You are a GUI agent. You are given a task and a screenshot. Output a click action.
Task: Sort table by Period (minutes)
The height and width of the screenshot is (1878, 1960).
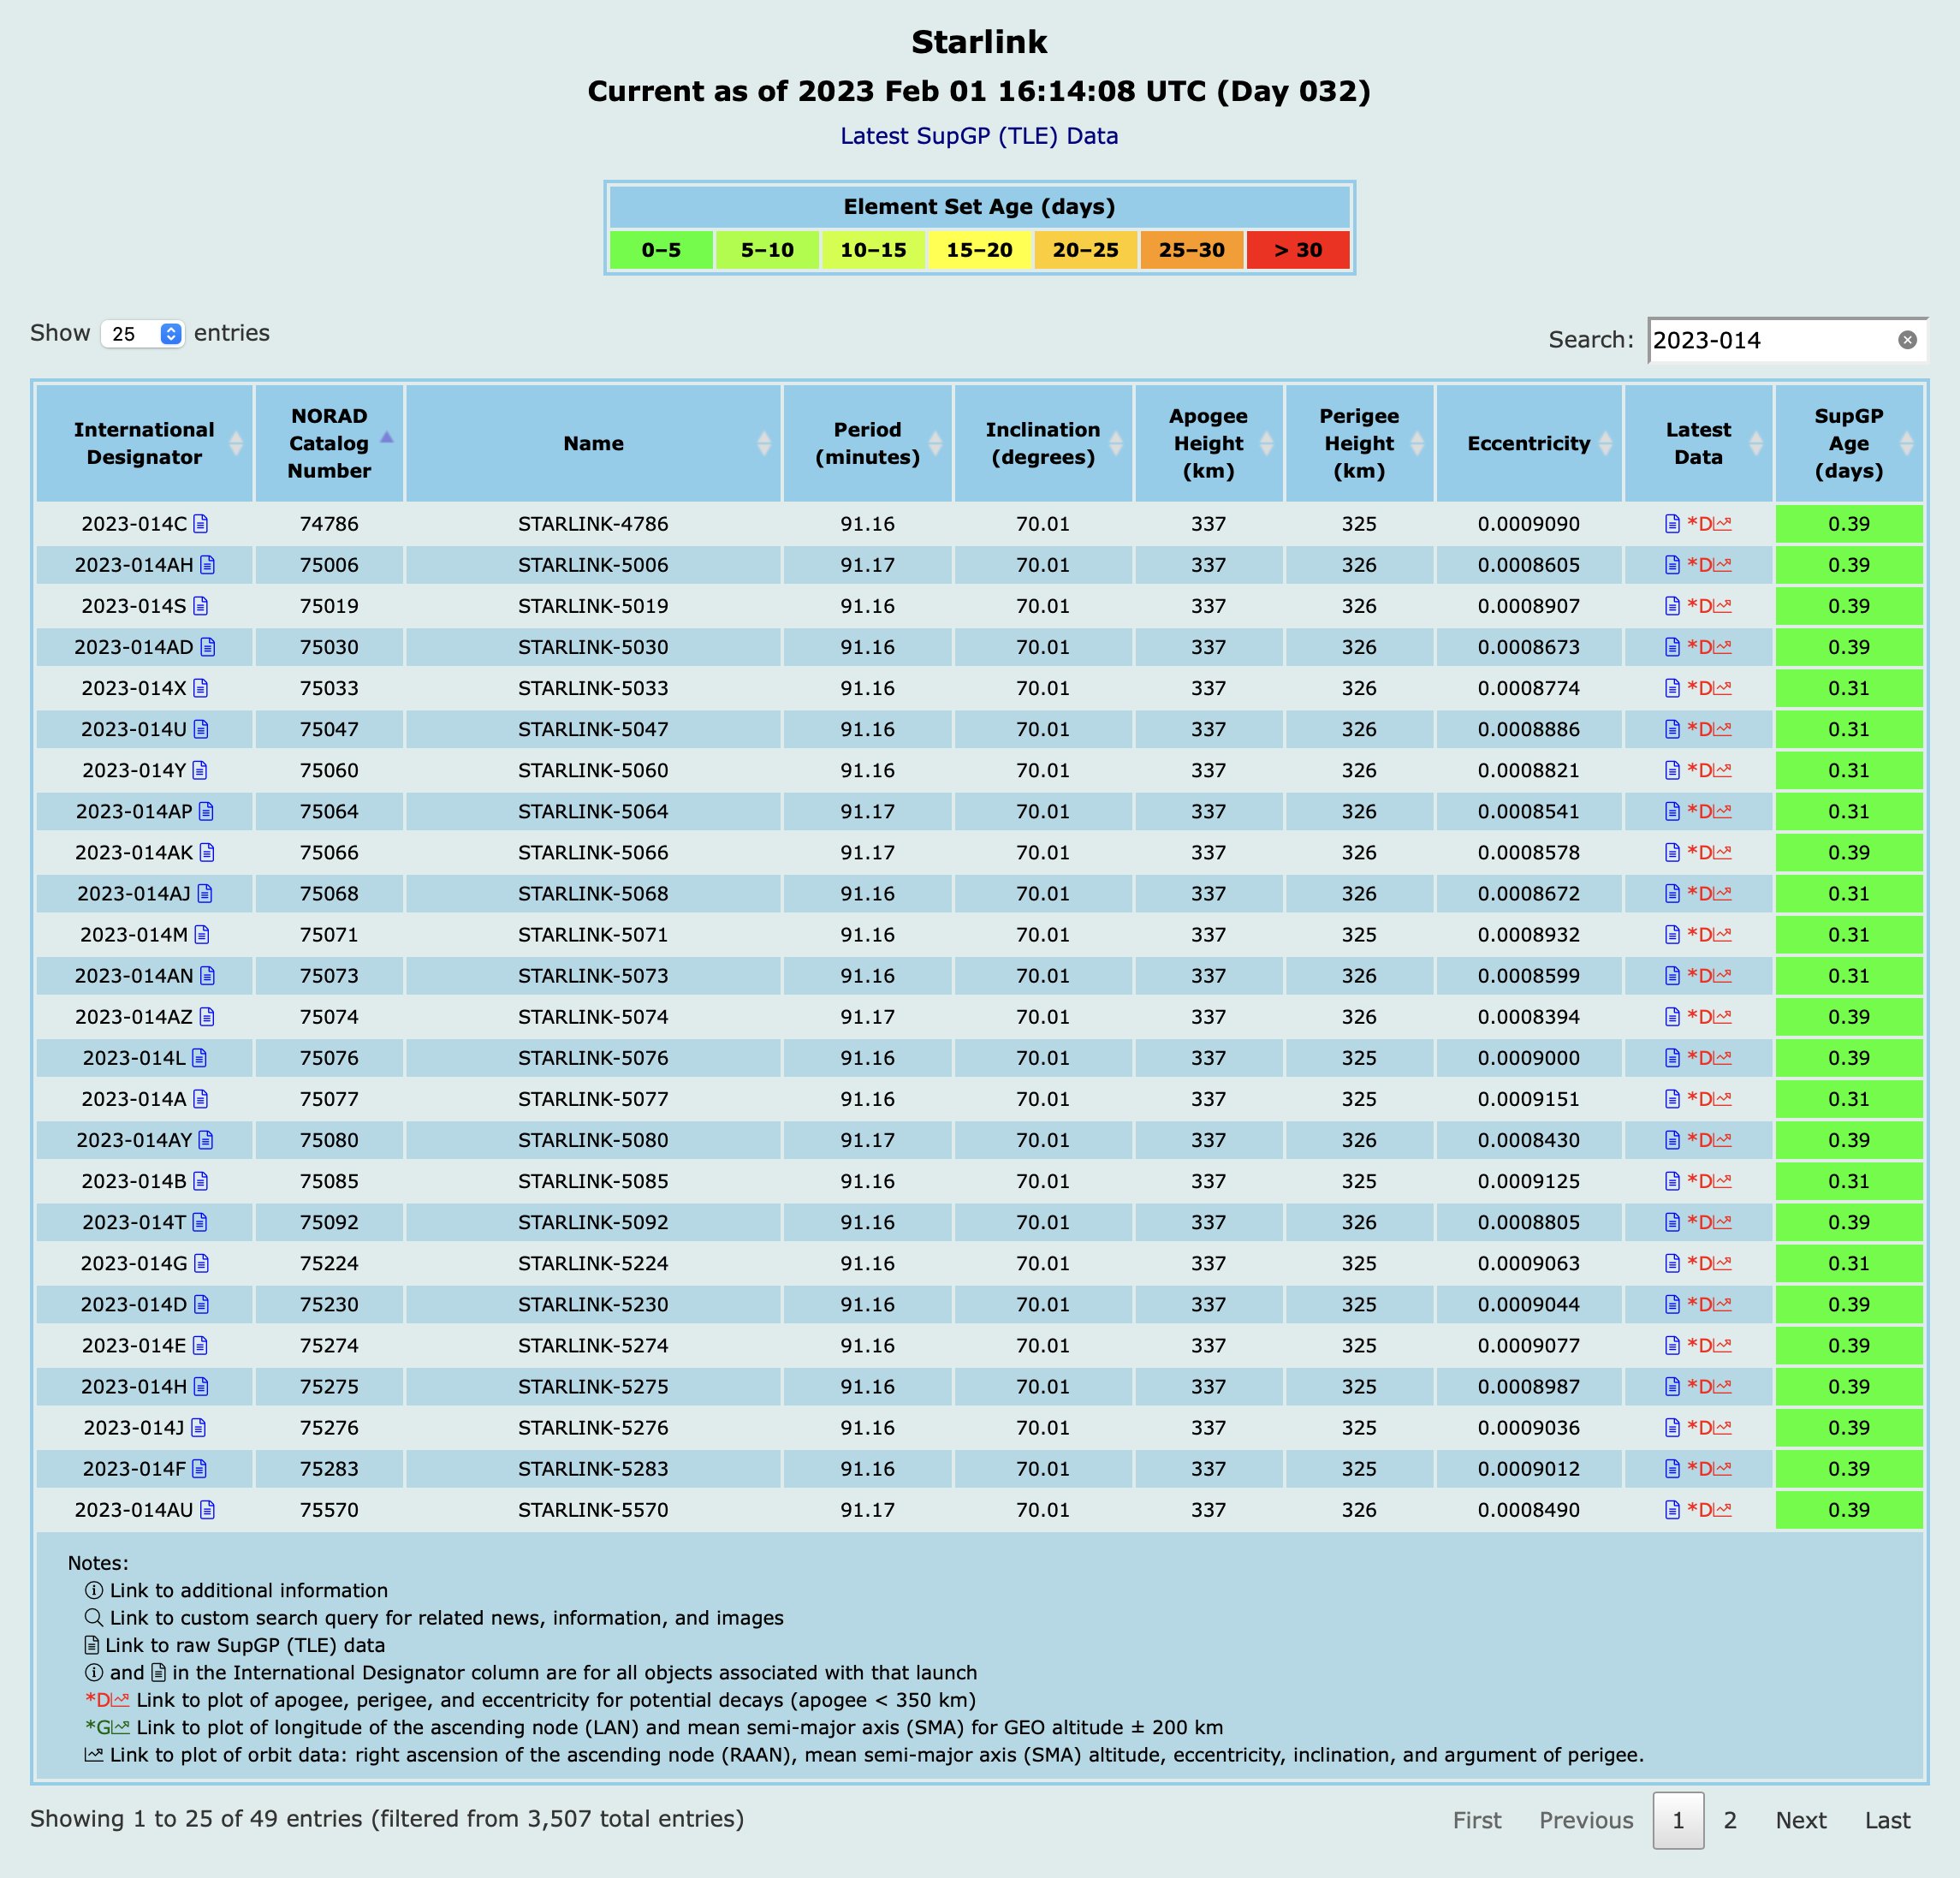coord(867,443)
